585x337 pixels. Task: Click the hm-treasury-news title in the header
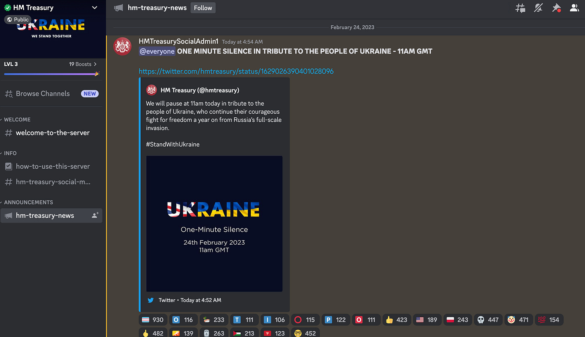coord(157,8)
